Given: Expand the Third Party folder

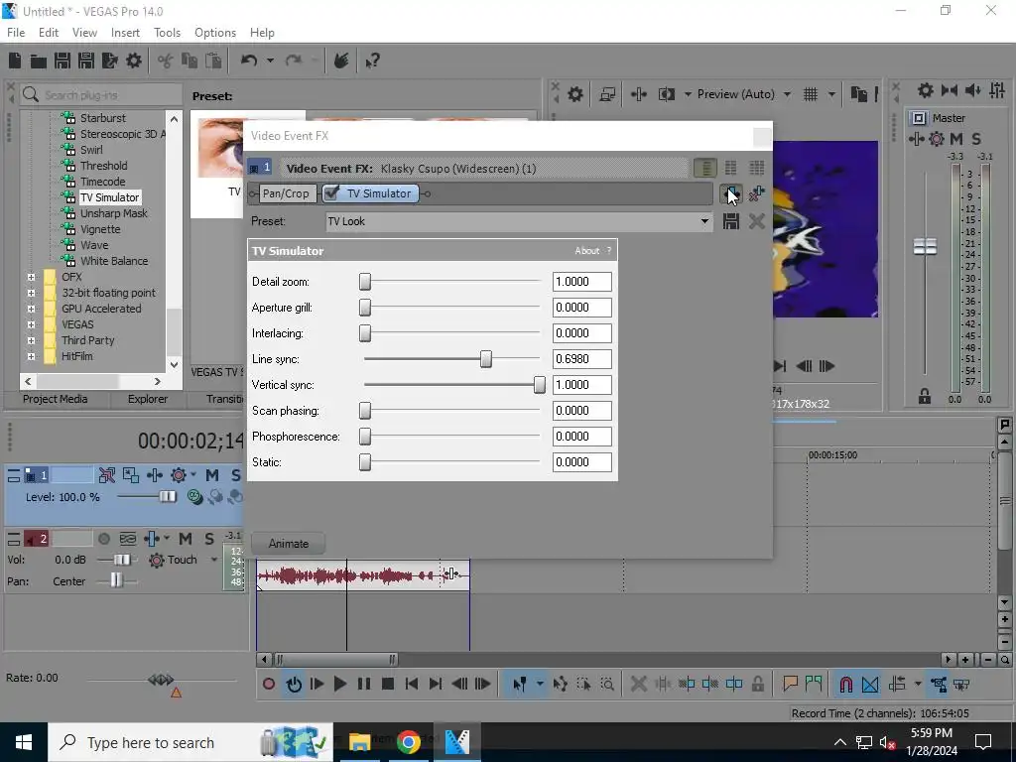Looking at the screenshot, I should pyautogui.click(x=31, y=340).
